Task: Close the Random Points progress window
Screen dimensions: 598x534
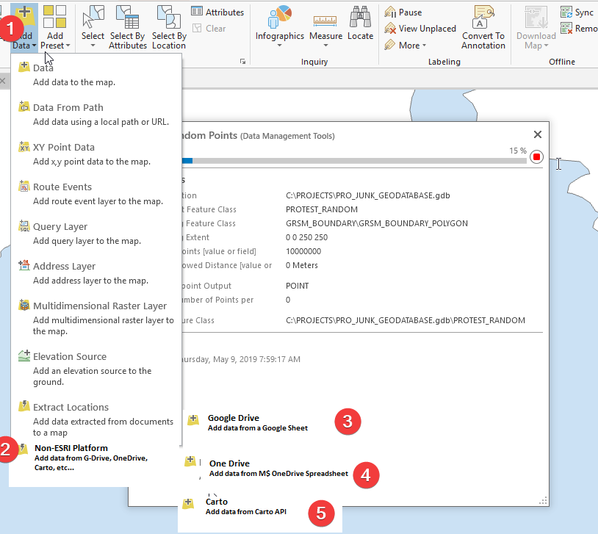Action: pyautogui.click(x=538, y=134)
